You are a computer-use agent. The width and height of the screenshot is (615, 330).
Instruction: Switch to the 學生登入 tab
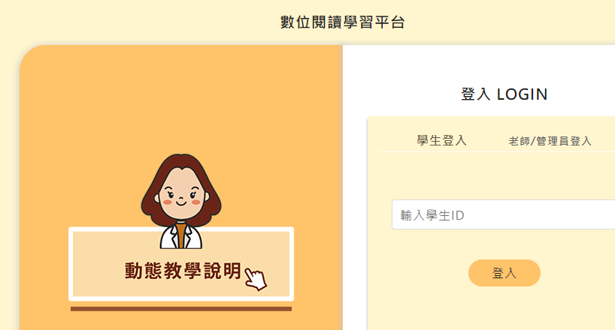point(441,140)
